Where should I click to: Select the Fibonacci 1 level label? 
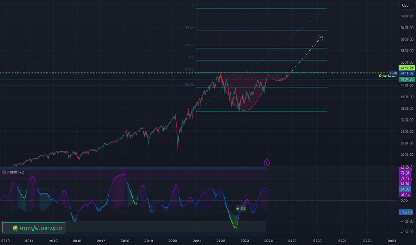pyautogui.click(x=193, y=6)
